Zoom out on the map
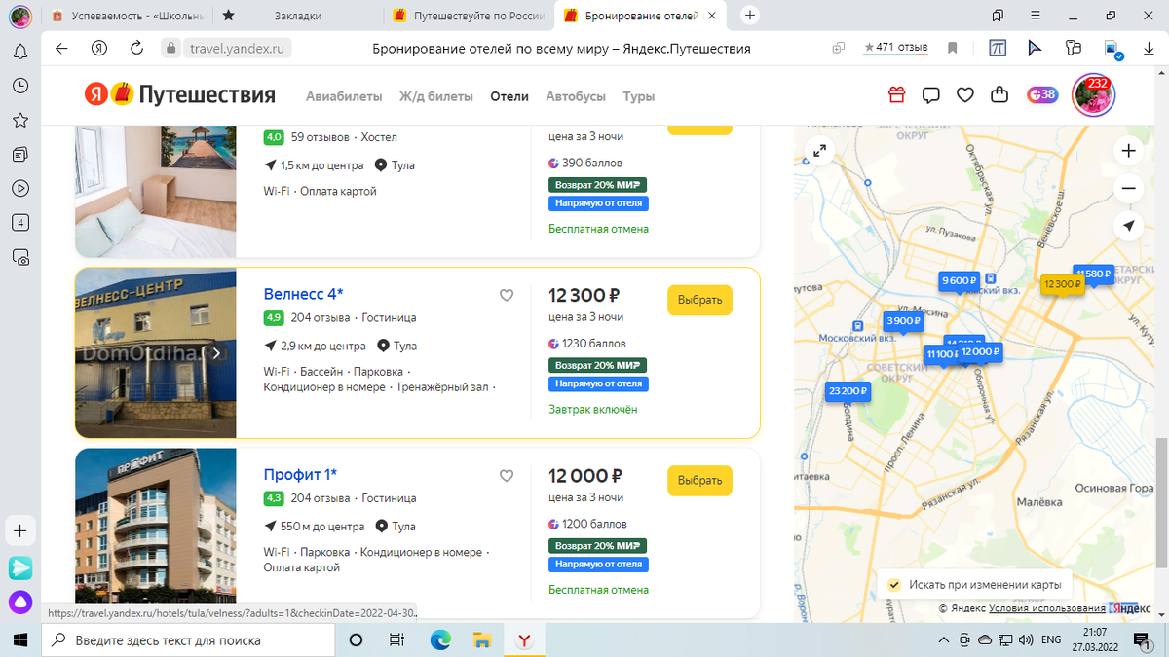The width and height of the screenshot is (1169, 657). (1128, 187)
